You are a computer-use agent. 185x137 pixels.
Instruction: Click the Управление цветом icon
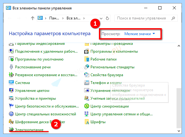(11, 91)
